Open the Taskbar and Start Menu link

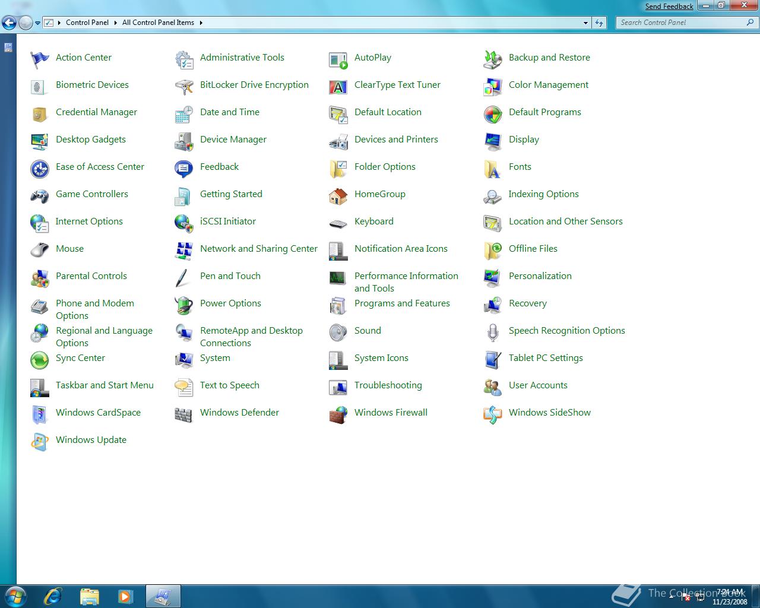104,385
